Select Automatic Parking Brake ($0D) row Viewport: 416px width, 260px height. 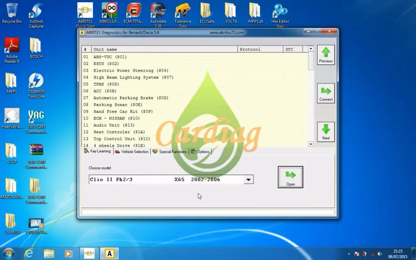pyautogui.click(x=195, y=98)
